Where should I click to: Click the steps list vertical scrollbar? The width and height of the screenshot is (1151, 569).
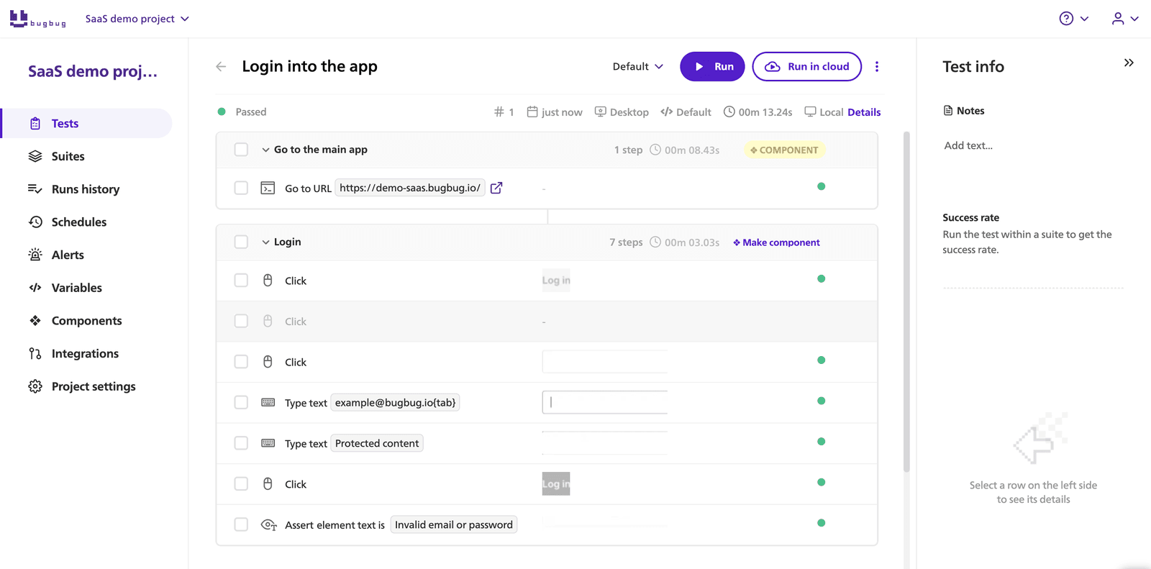pos(906,301)
